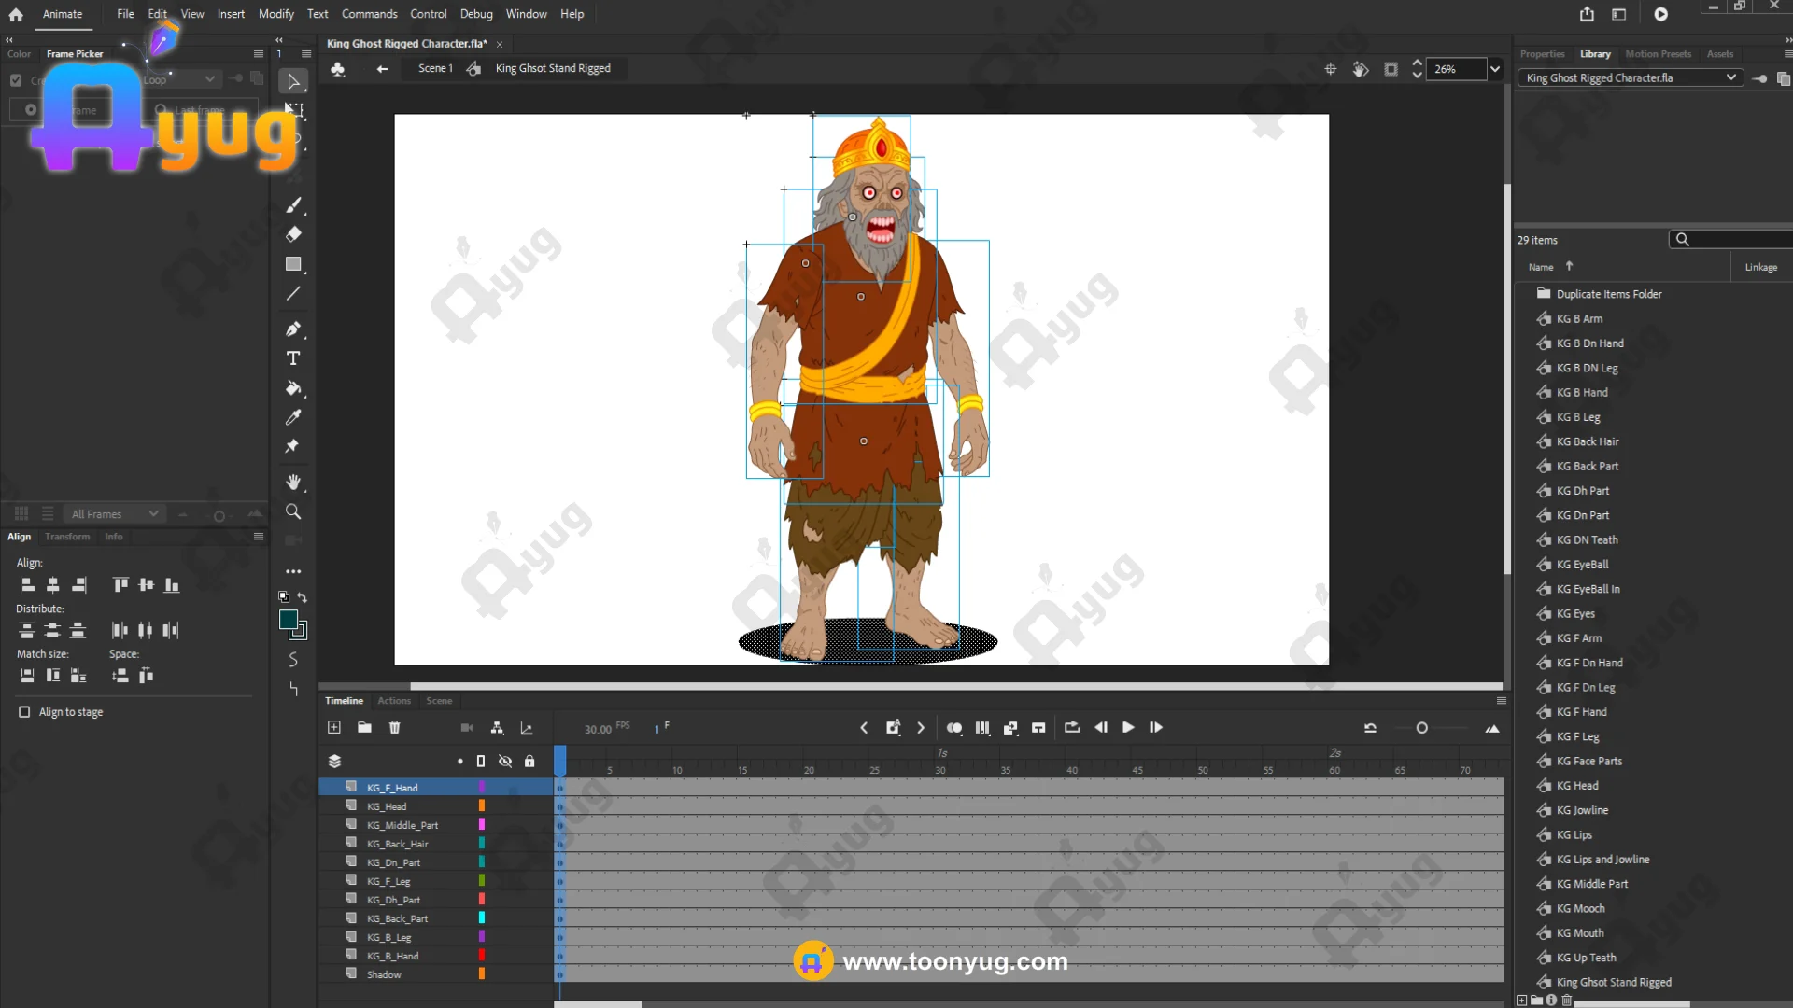Select the Text tool in toolbar
The image size is (1793, 1008).
point(293,358)
